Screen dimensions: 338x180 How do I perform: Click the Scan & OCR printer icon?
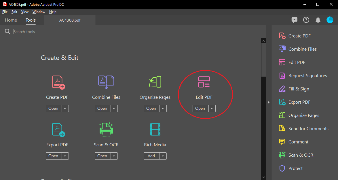tap(106, 130)
